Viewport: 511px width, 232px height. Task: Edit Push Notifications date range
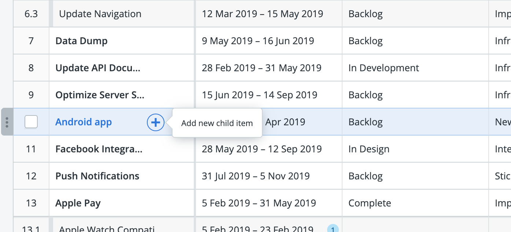tap(269, 176)
